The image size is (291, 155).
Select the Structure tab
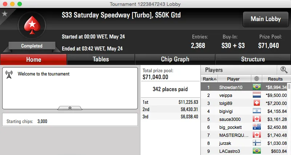[x=253, y=59]
